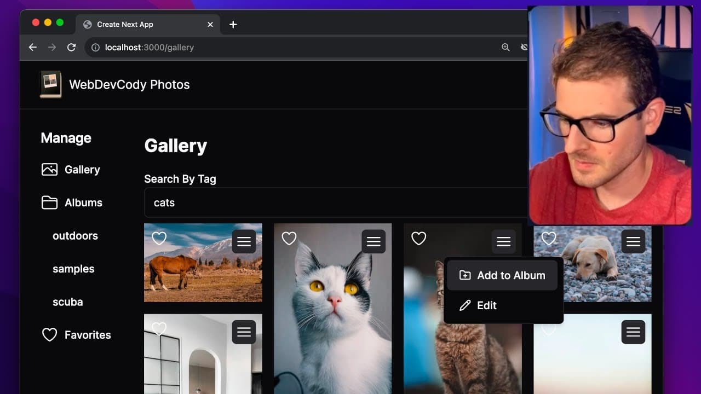The height and width of the screenshot is (394, 701).
Task: Favorite the horse photo with heart
Action: [x=159, y=238]
